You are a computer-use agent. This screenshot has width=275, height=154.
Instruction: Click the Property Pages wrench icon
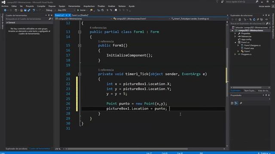(x=241, y=103)
